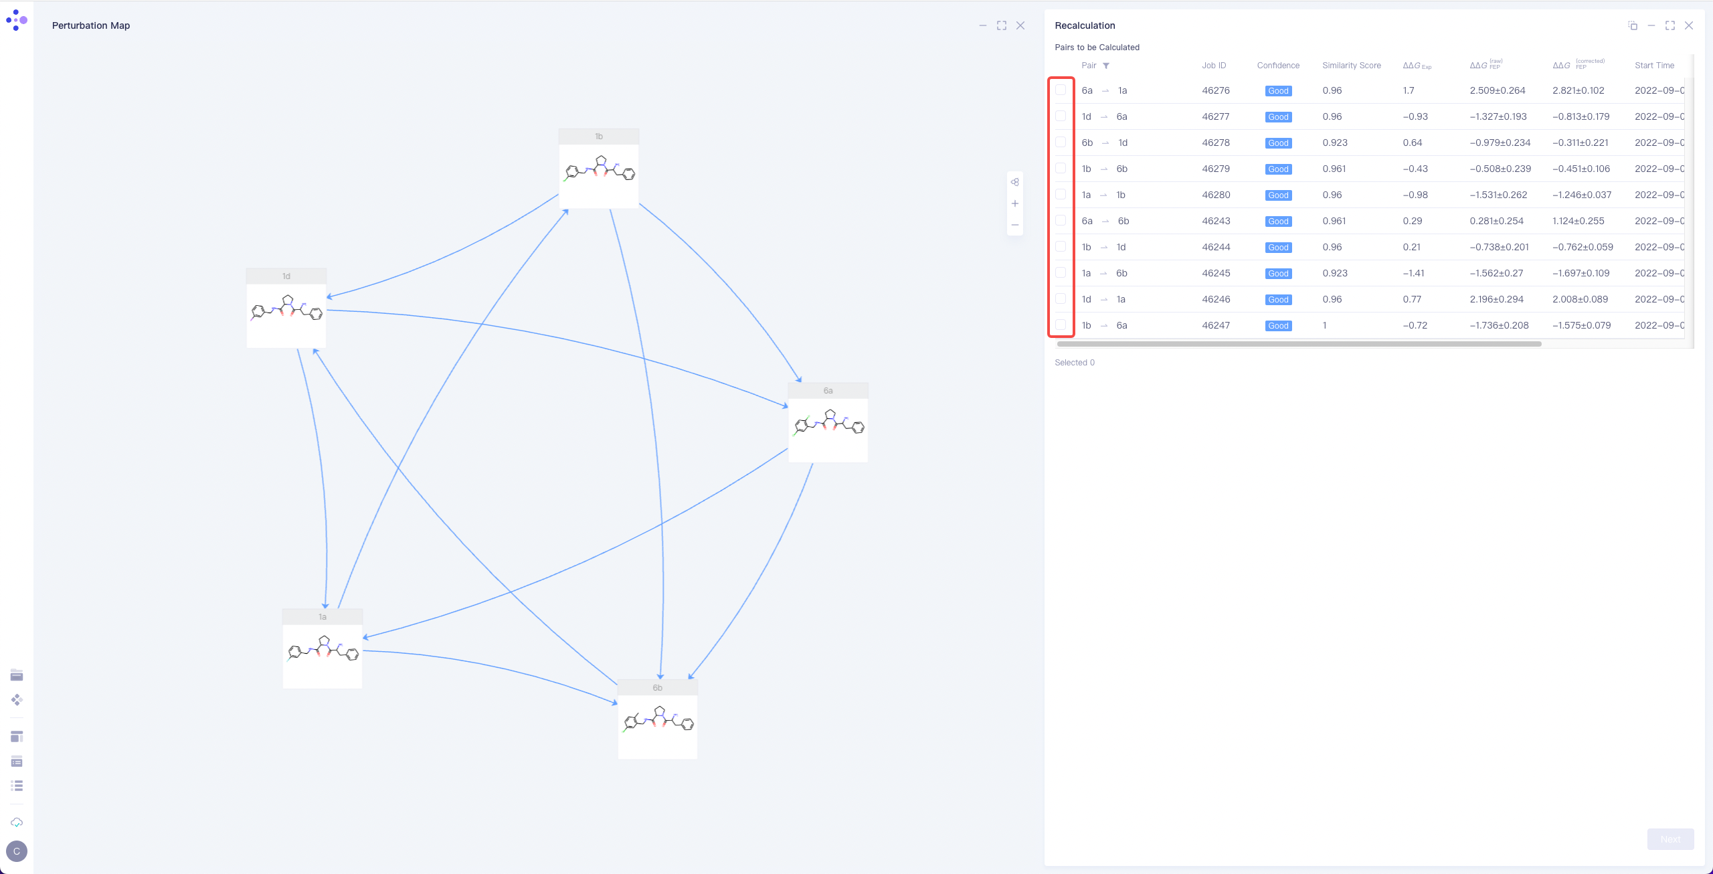
Task: Open the layout panel icon in sidebar
Action: tap(17, 737)
